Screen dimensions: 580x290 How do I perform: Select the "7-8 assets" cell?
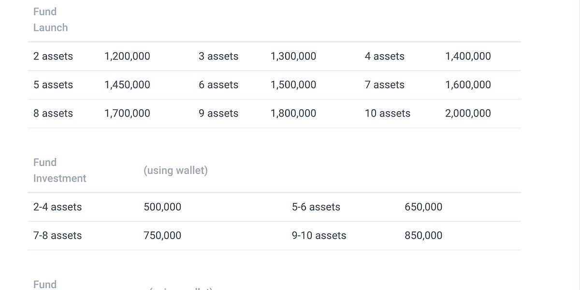coord(58,235)
